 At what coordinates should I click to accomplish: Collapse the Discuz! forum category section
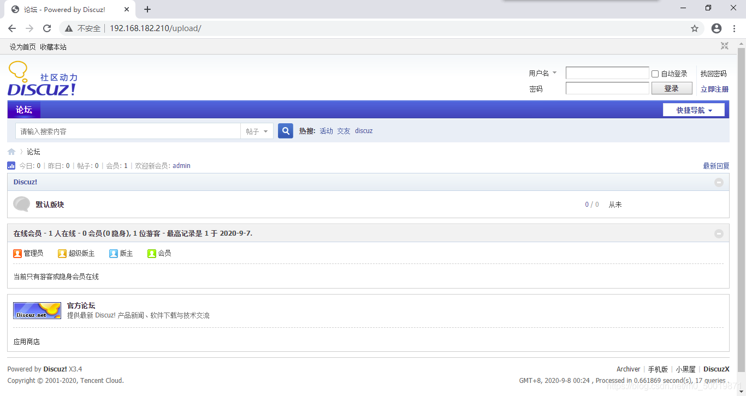pos(719,182)
